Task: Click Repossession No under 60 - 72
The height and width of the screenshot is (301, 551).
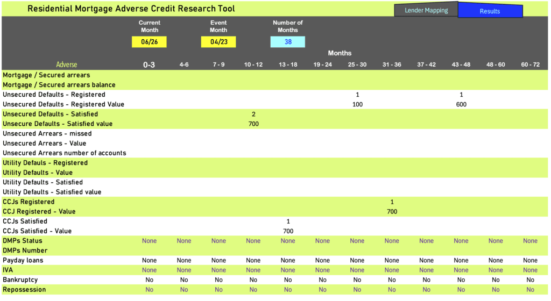Action: (x=530, y=290)
